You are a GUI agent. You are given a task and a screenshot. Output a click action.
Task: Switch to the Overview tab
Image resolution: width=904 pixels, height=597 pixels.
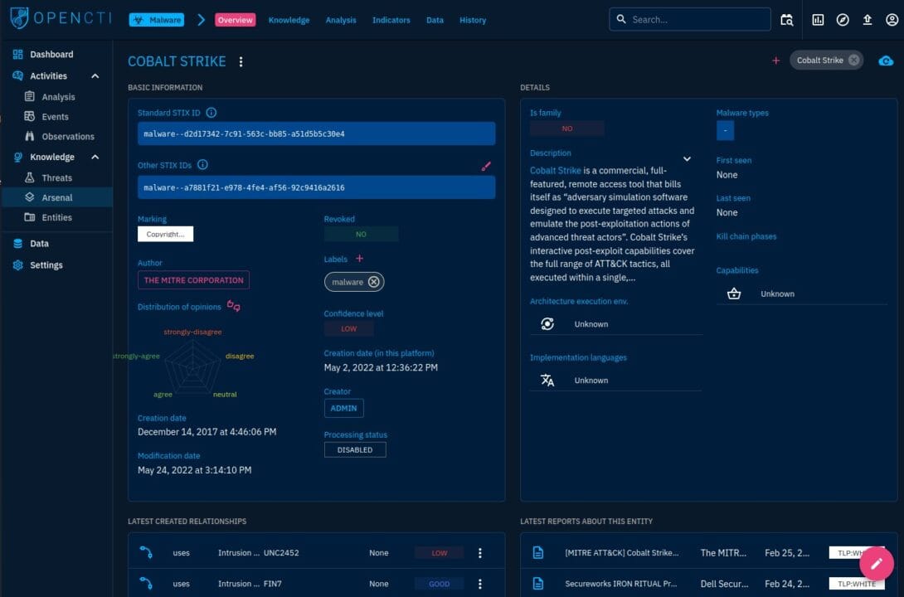(236, 20)
